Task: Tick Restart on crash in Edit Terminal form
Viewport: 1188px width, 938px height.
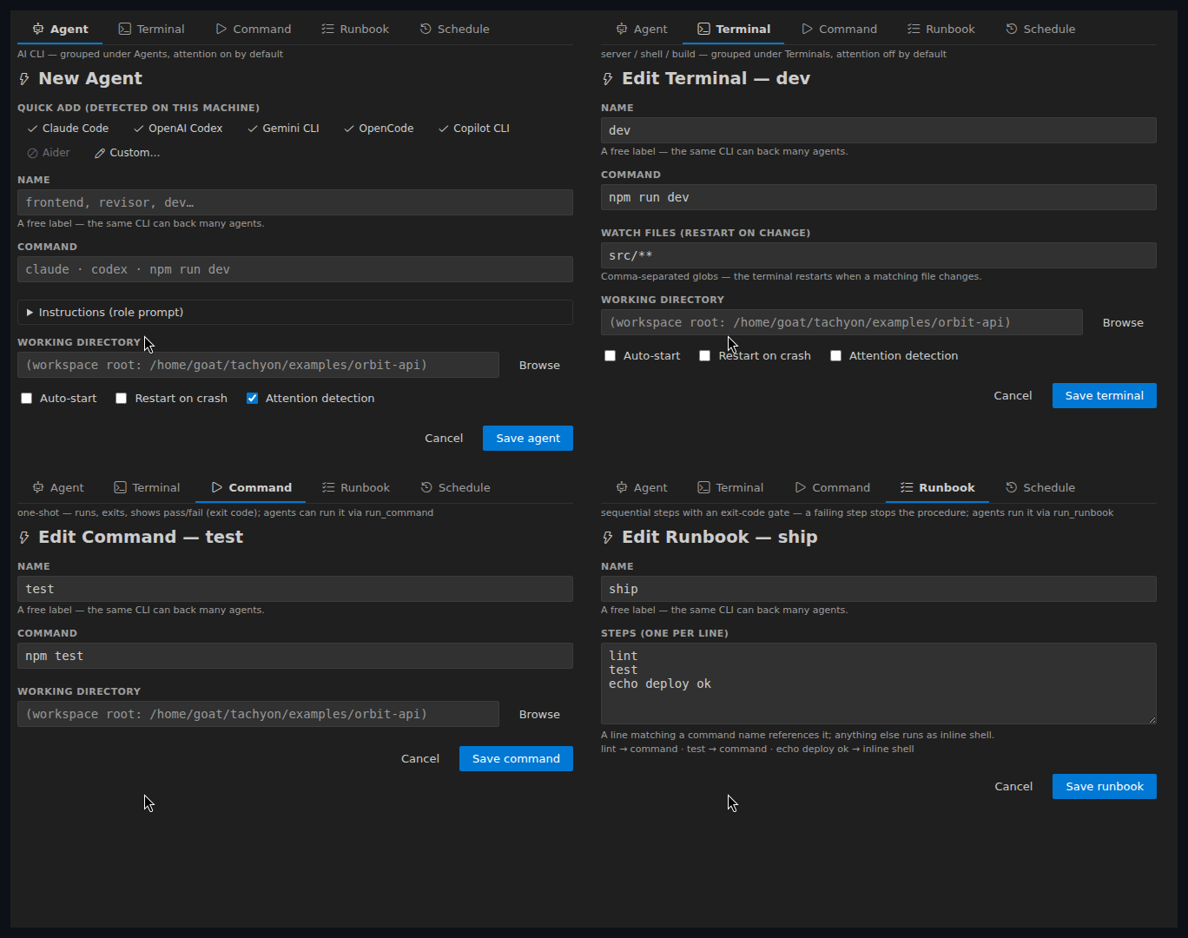Action: coord(705,356)
